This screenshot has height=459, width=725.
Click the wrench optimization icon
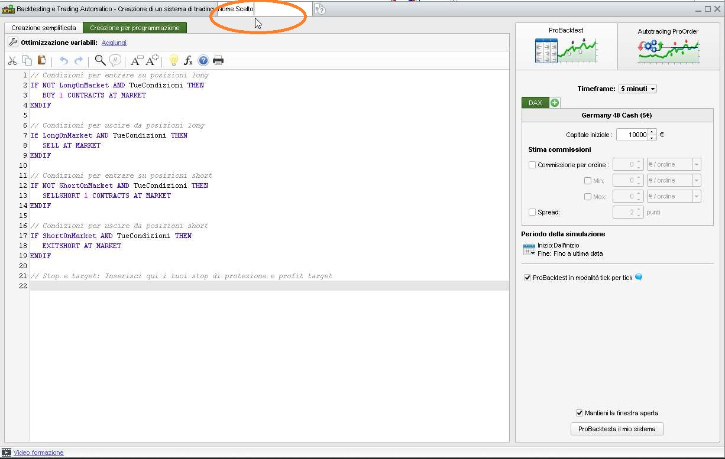pos(13,43)
